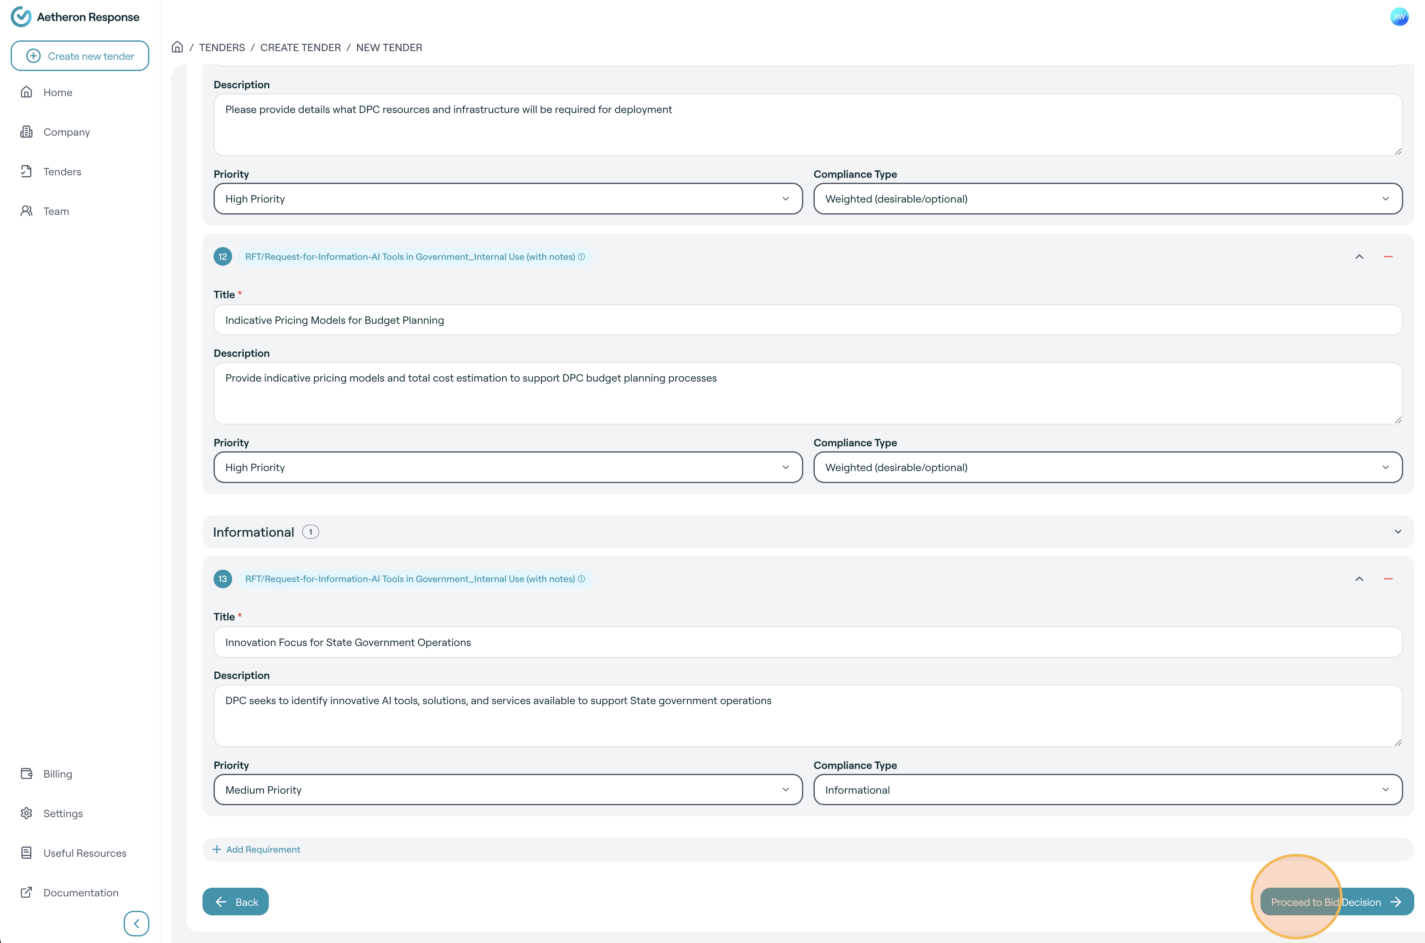The image size is (1425, 943).
Task: Remove requirement 12 with red minus icon
Action: [1388, 257]
